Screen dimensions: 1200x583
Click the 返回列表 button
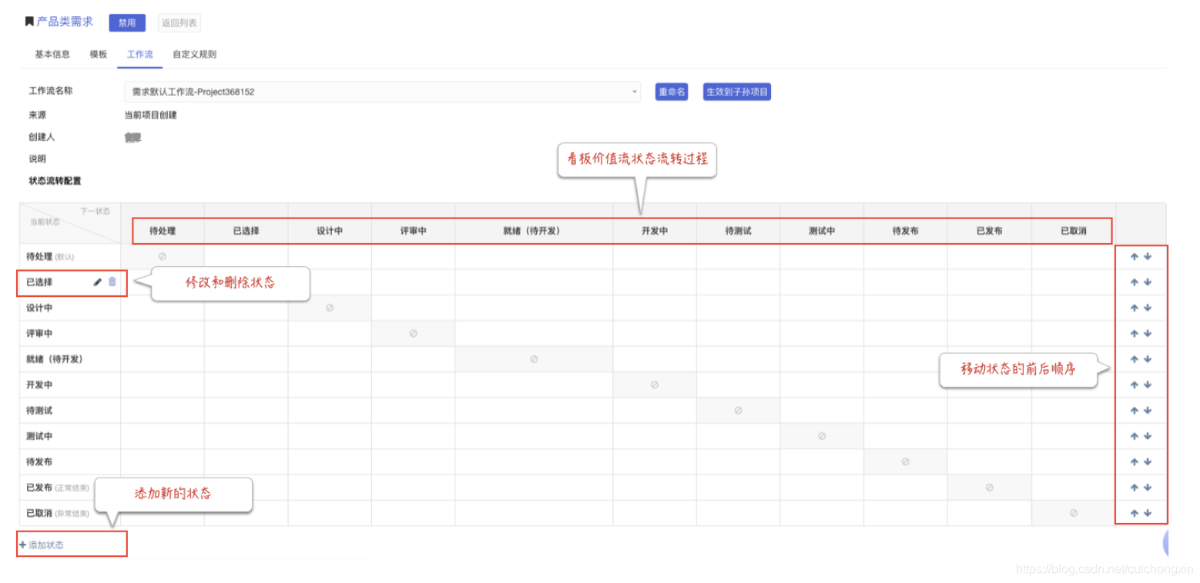coord(179,23)
